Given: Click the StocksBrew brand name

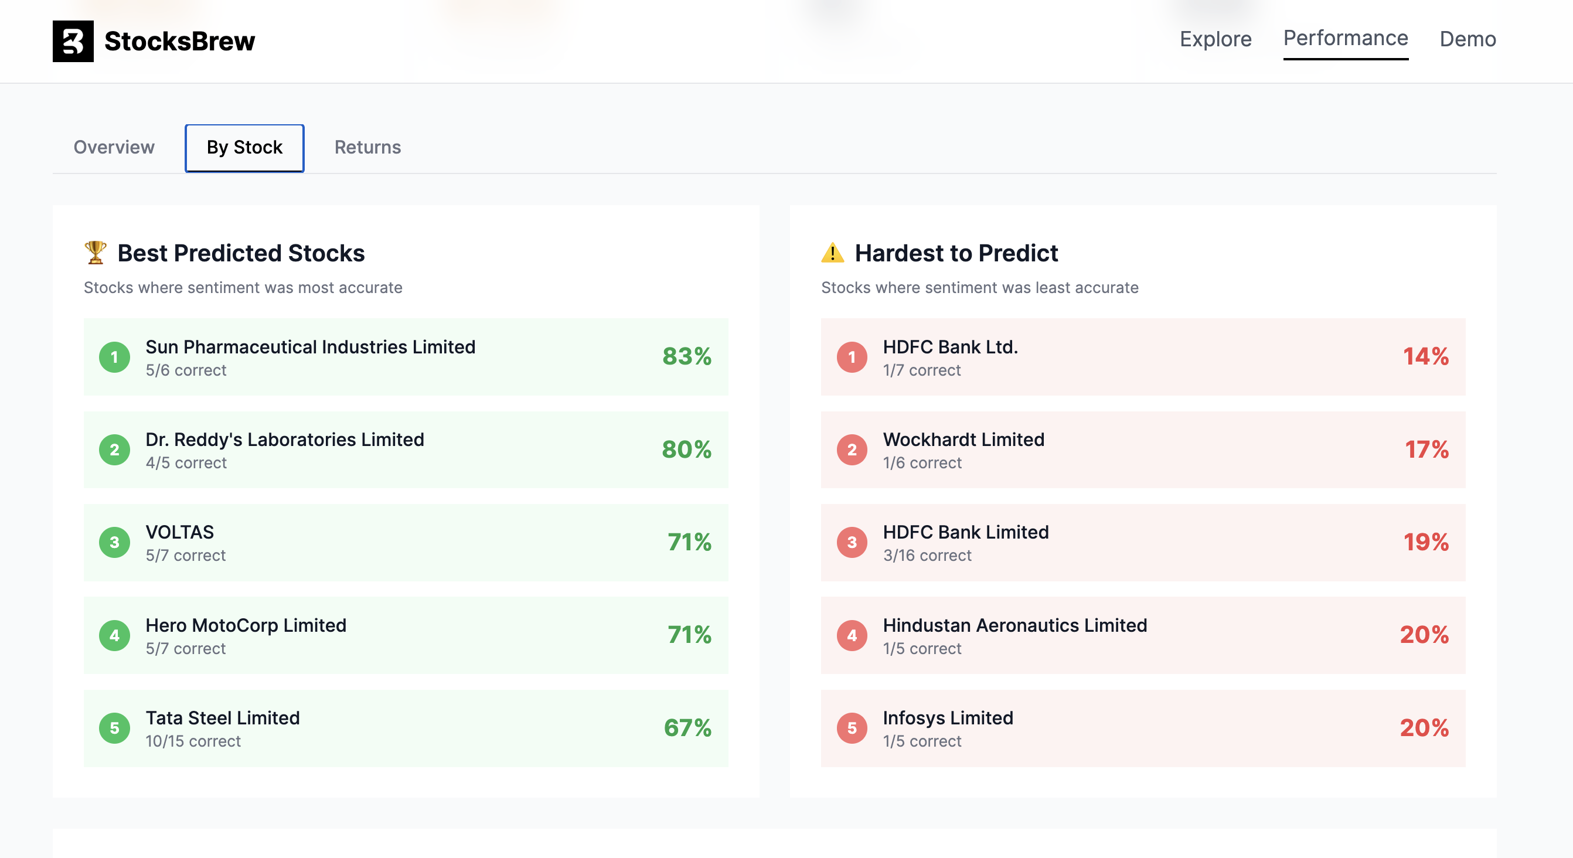Looking at the screenshot, I should (179, 41).
